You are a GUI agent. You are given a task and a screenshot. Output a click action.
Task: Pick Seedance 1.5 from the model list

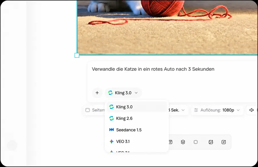[x=137, y=130]
